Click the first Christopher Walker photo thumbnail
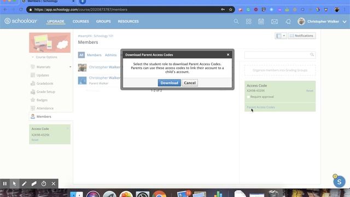 point(82,68)
